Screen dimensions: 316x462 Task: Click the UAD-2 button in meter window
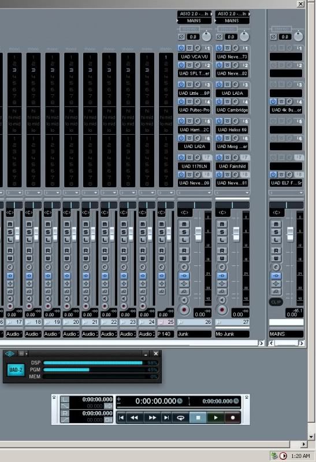click(x=16, y=369)
